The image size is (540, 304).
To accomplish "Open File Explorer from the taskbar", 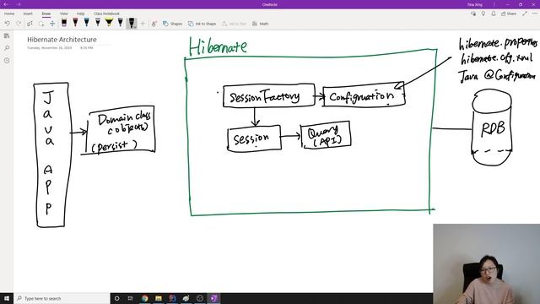I will click(159, 298).
